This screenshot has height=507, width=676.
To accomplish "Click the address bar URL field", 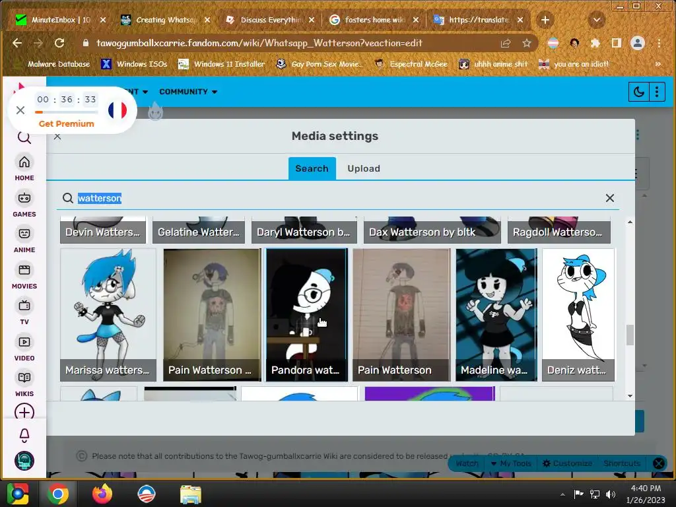I will point(259,43).
